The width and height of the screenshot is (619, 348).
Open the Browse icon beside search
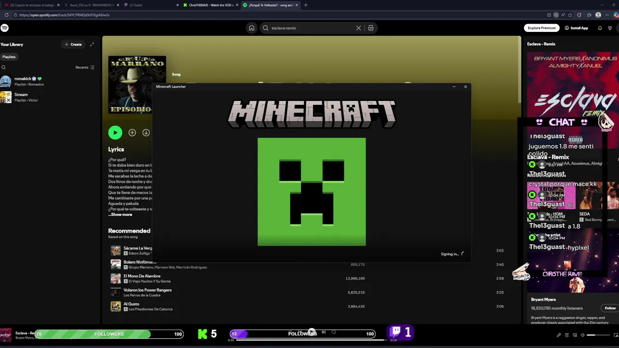[371, 28]
